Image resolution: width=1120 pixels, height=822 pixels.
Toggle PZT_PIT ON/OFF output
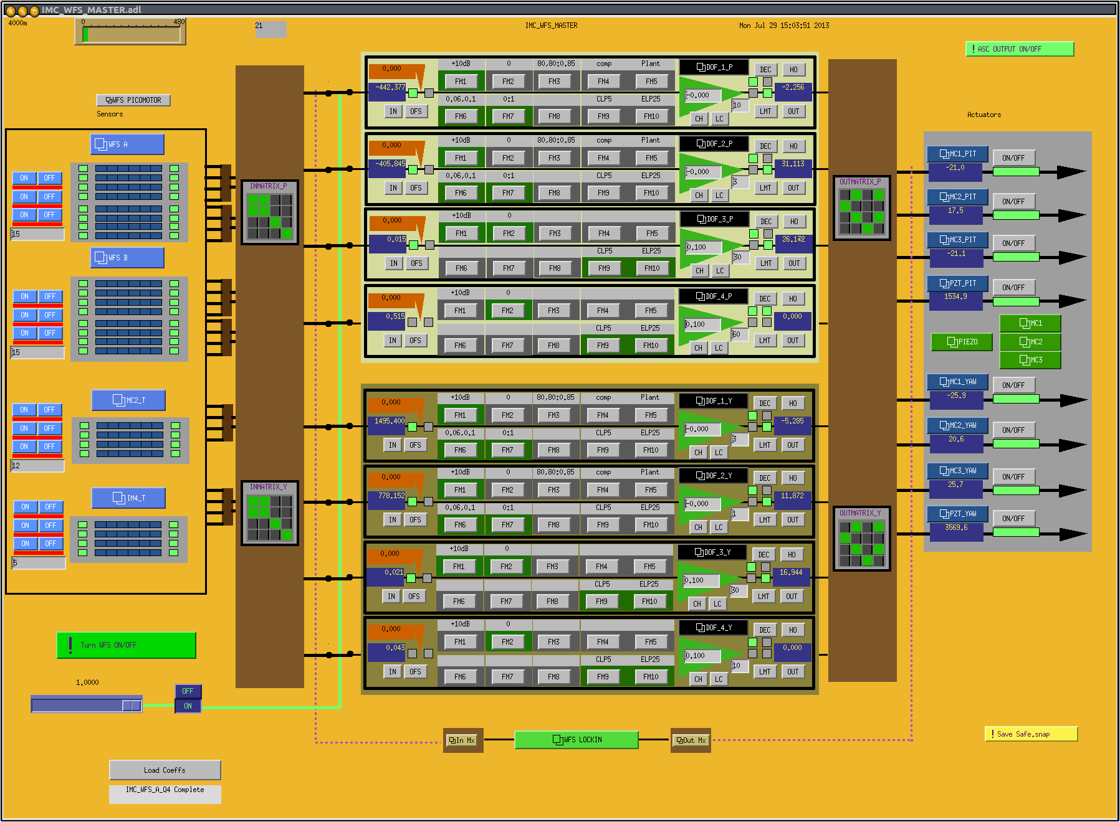[x=1013, y=288]
